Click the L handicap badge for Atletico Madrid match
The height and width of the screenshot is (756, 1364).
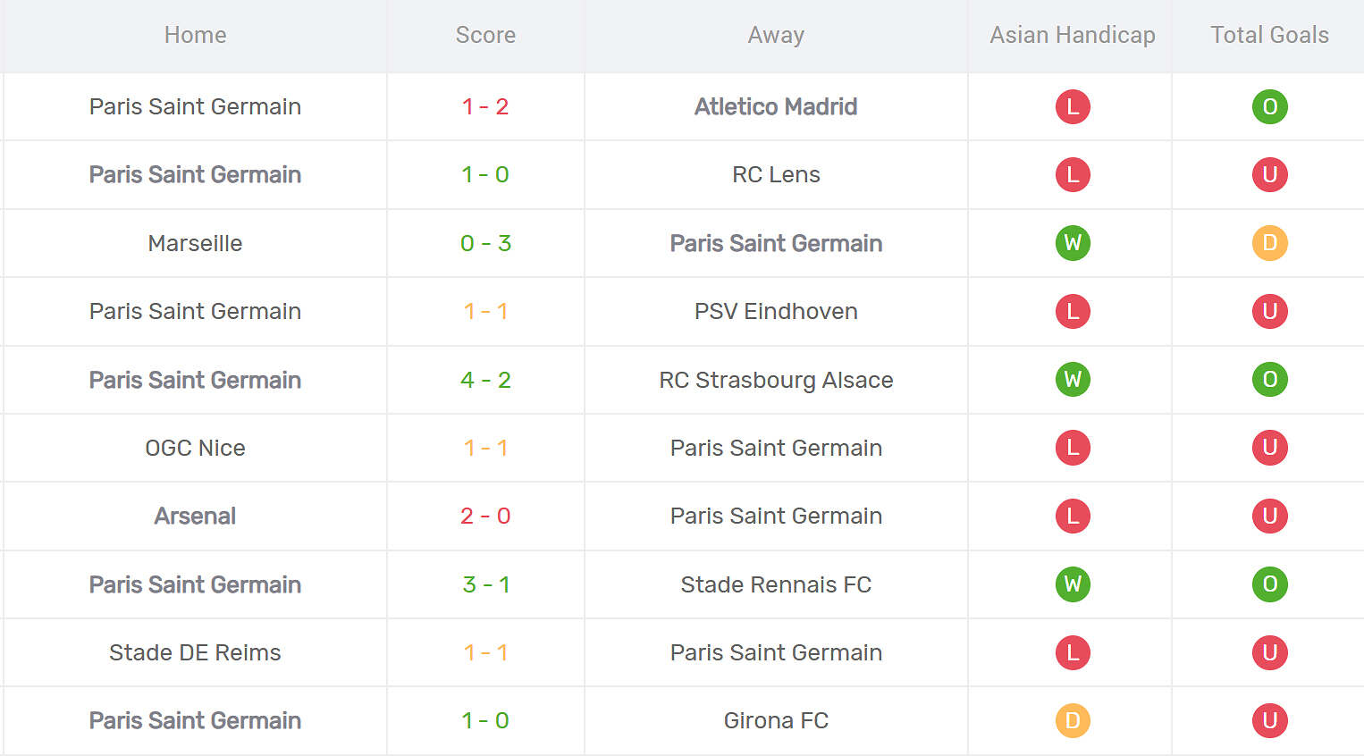1073,107
